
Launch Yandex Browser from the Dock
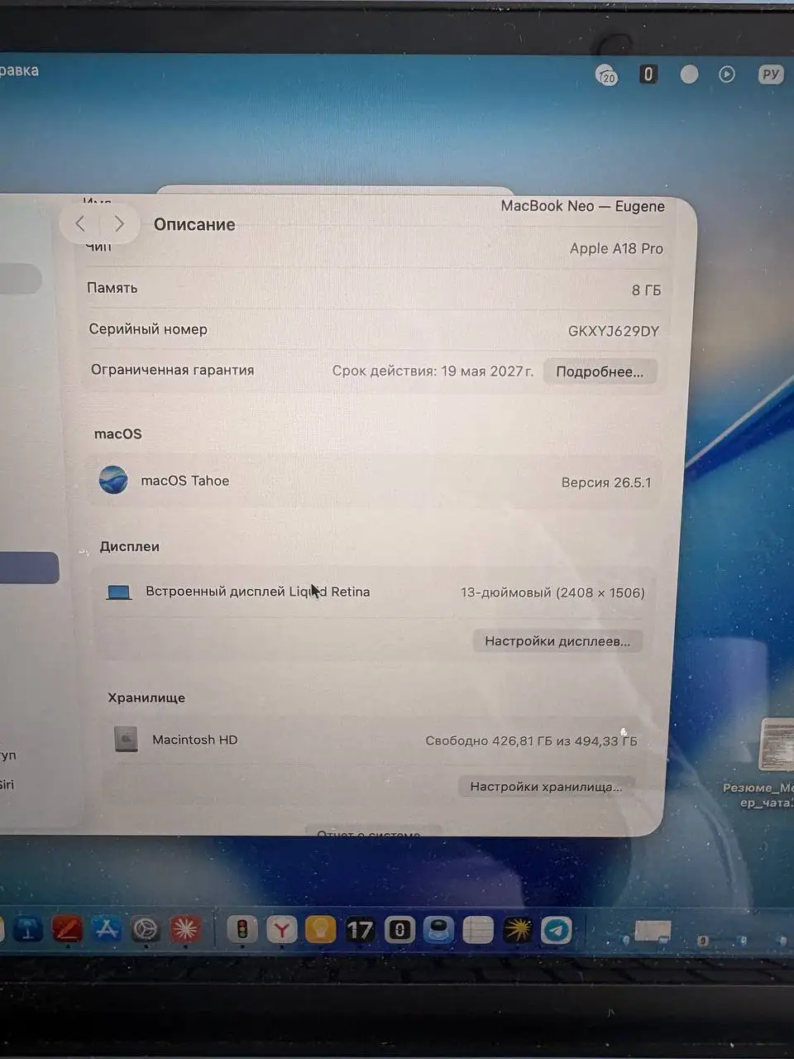[x=281, y=930]
